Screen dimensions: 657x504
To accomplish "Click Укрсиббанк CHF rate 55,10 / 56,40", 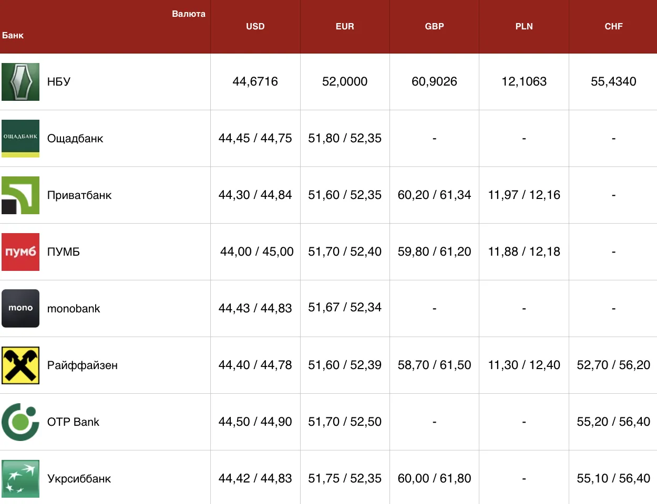I will pyautogui.click(x=613, y=479).
